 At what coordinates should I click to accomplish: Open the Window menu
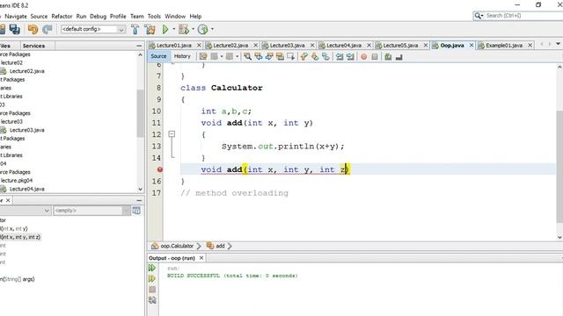click(175, 16)
